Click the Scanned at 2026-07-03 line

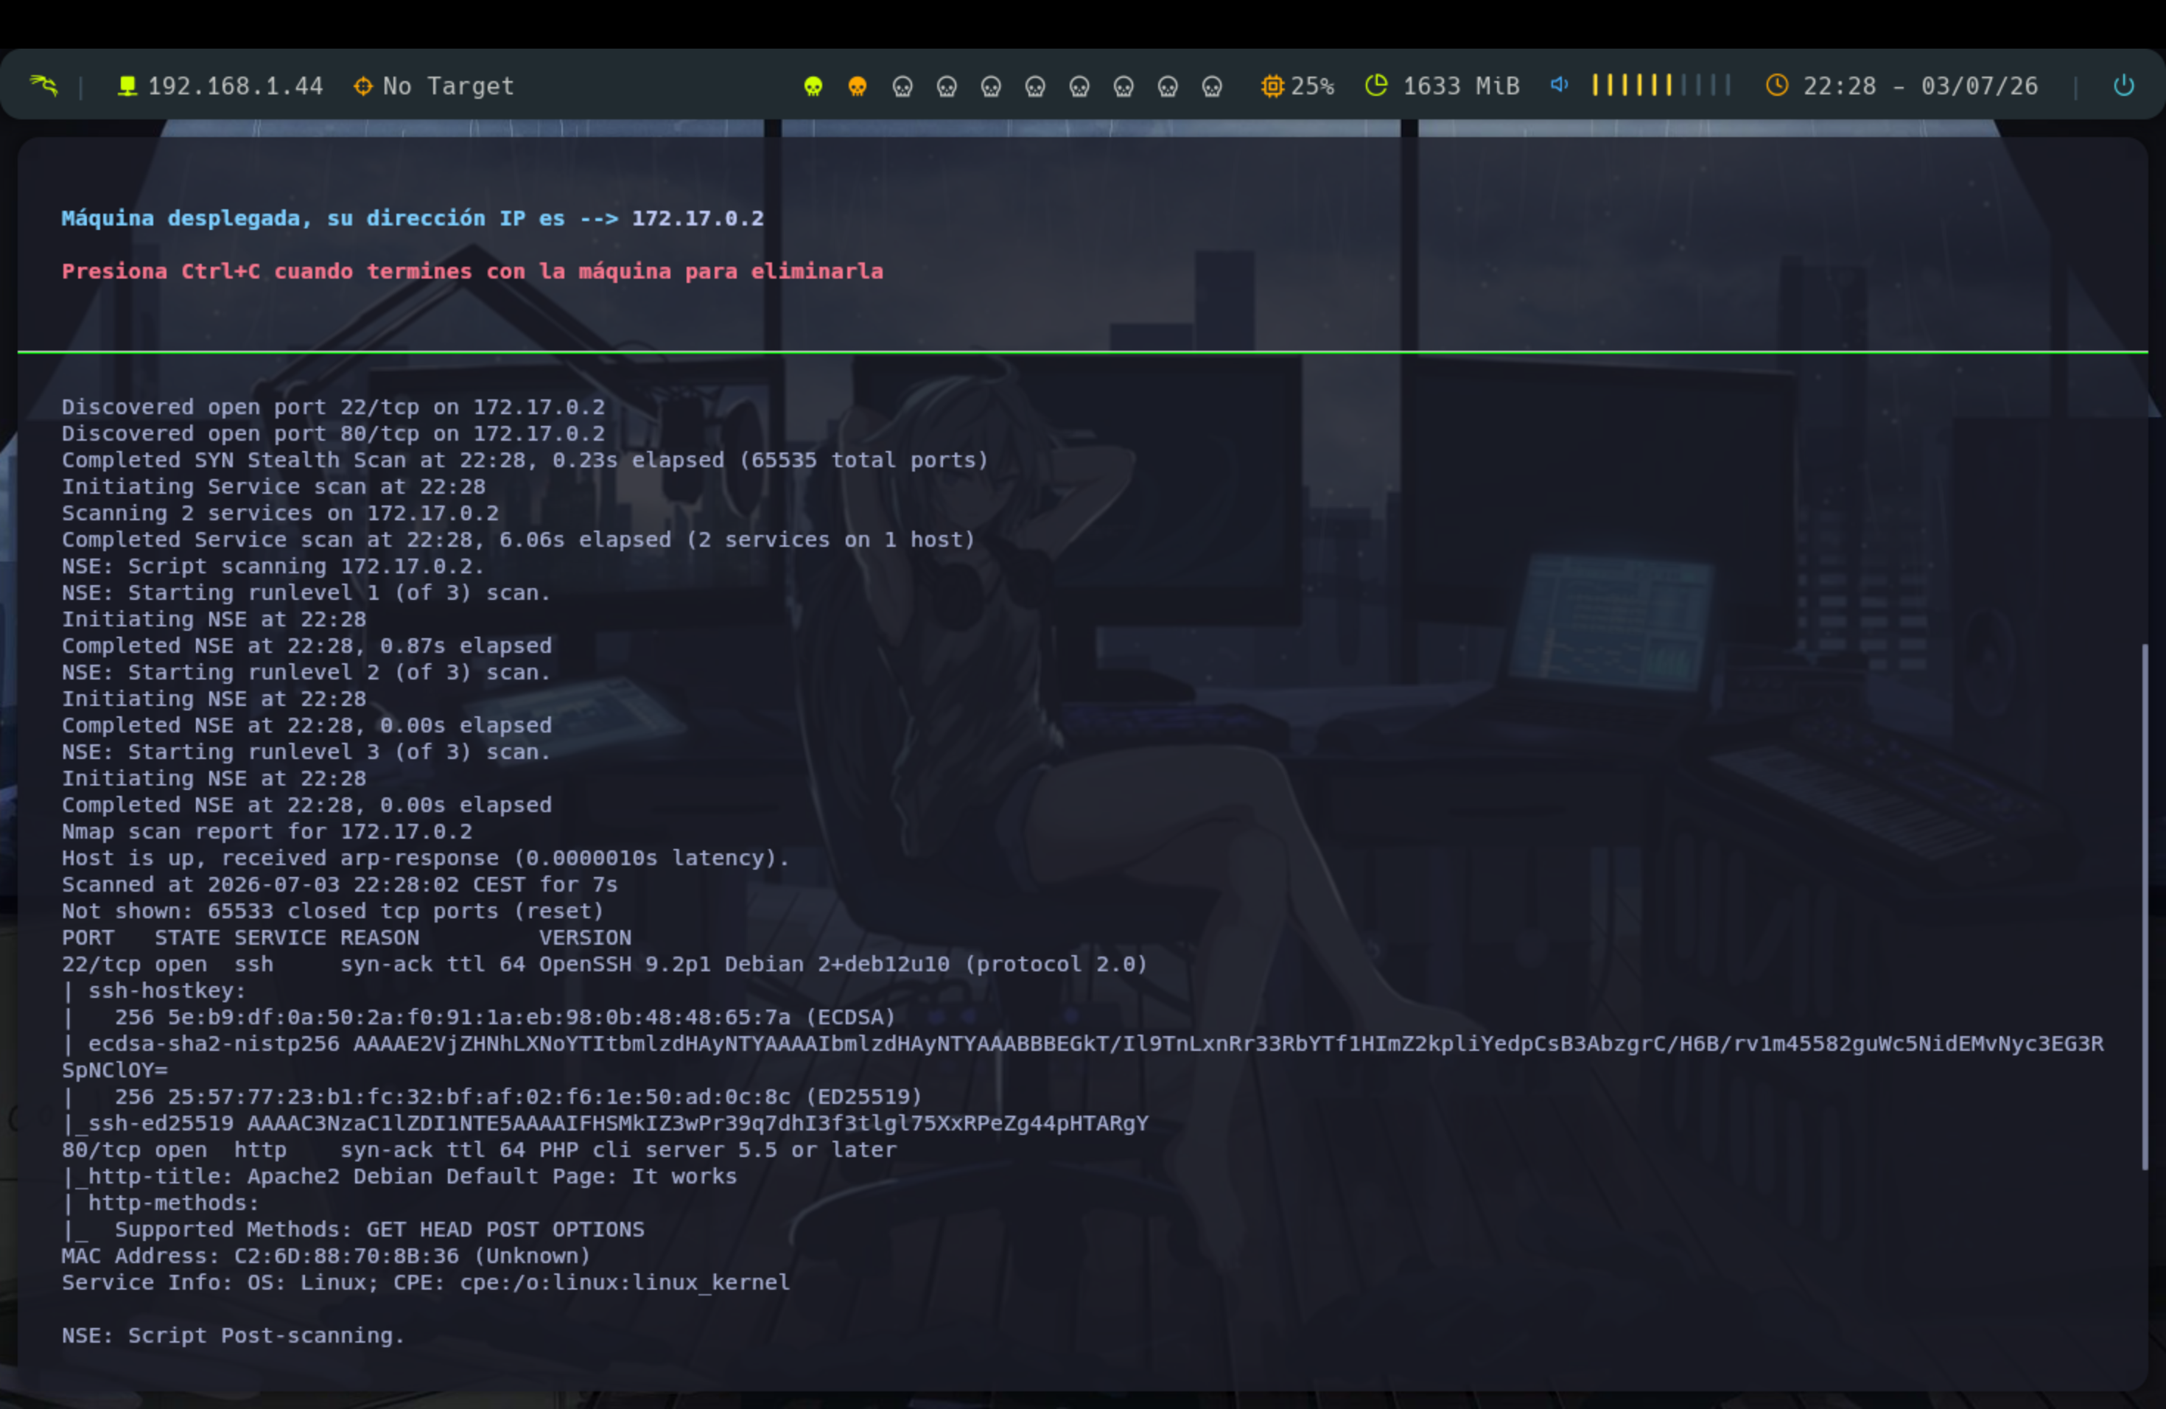[x=340, y=884]
